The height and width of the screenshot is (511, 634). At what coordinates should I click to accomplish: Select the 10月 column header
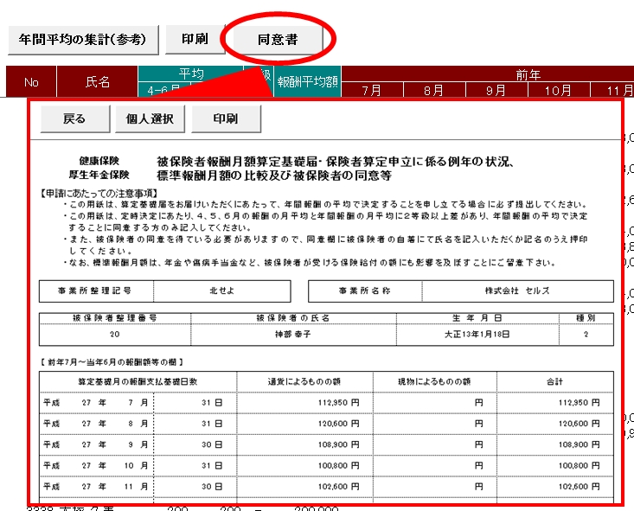[559, 90]
